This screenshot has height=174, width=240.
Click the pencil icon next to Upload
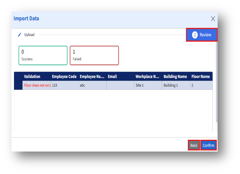point(20,35)
